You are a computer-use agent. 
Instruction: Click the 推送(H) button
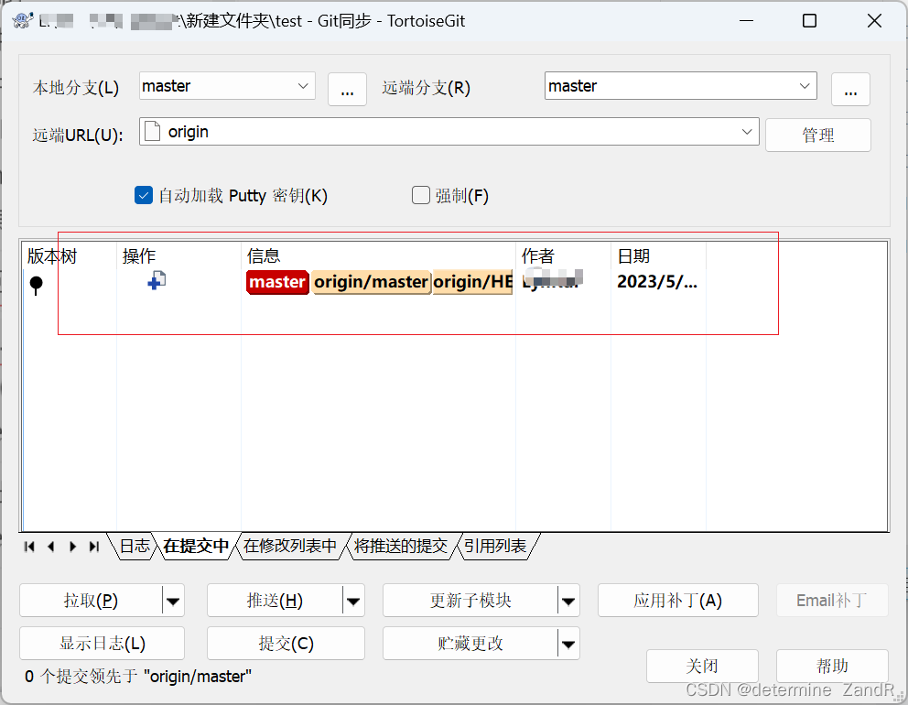[x=275, y=601]
